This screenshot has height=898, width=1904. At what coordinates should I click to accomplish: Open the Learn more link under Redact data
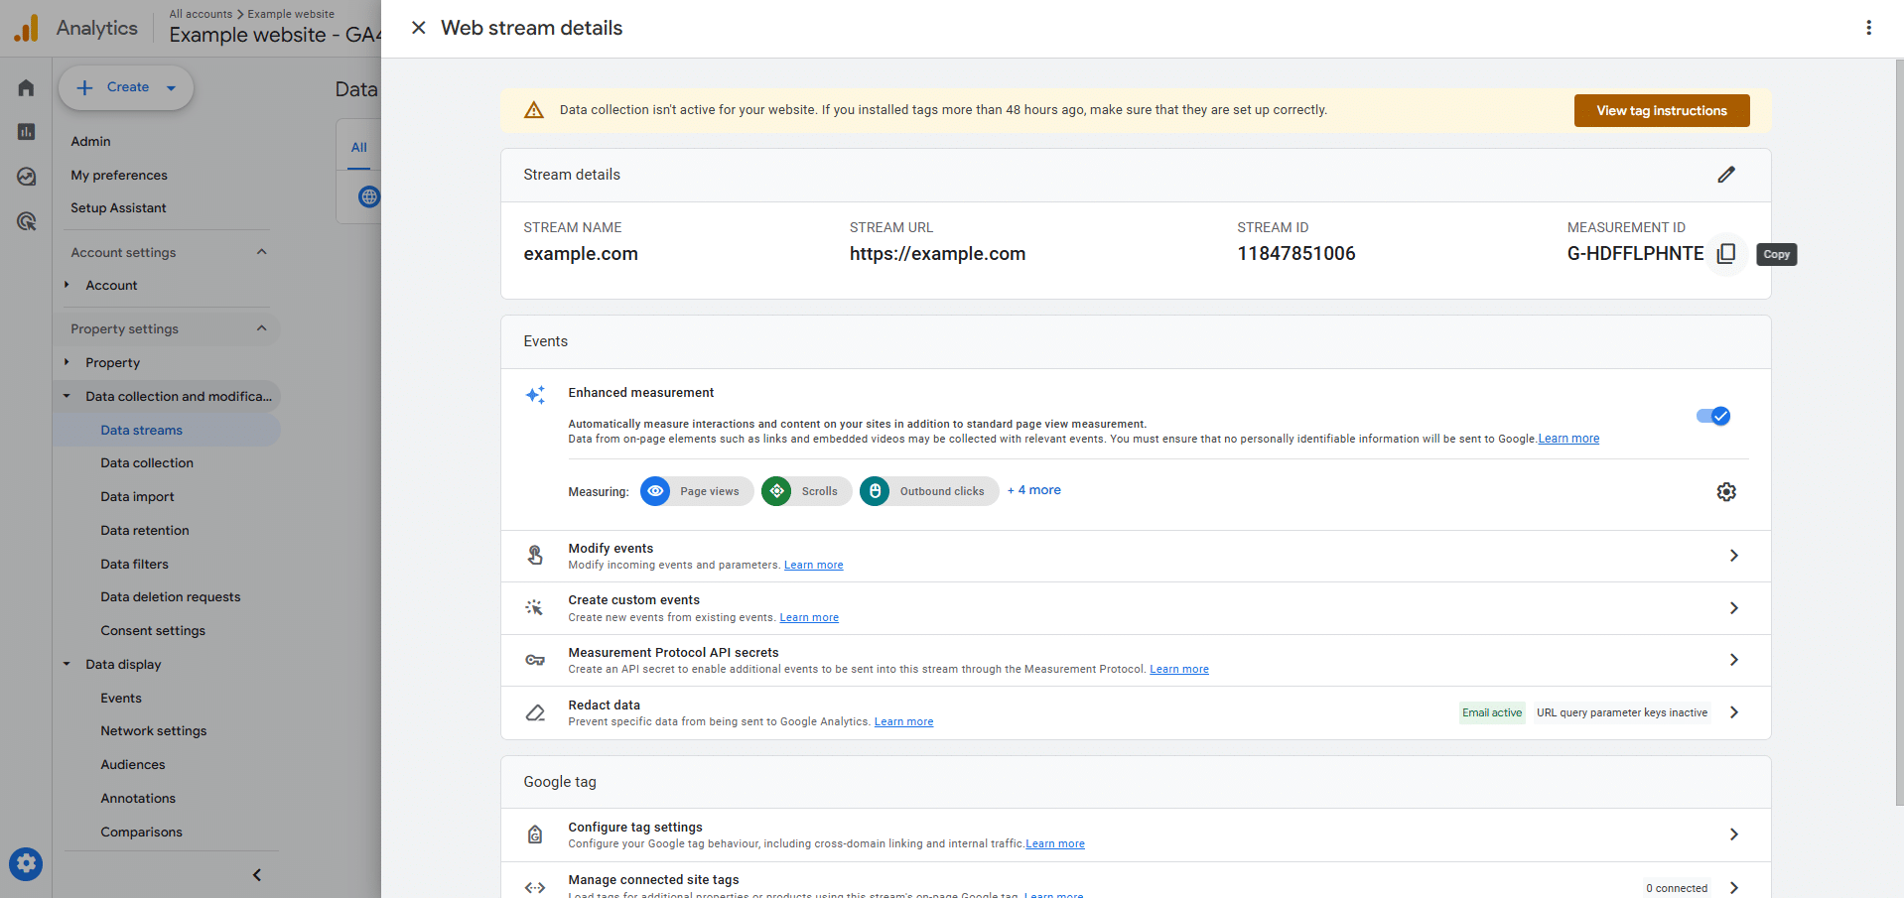(x=902, y=721)
